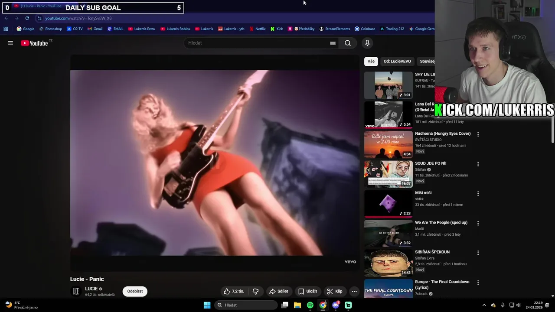The height and width of the screenshot is (312, 555).
Task: Open options for We Are The People
Action: 478,223
